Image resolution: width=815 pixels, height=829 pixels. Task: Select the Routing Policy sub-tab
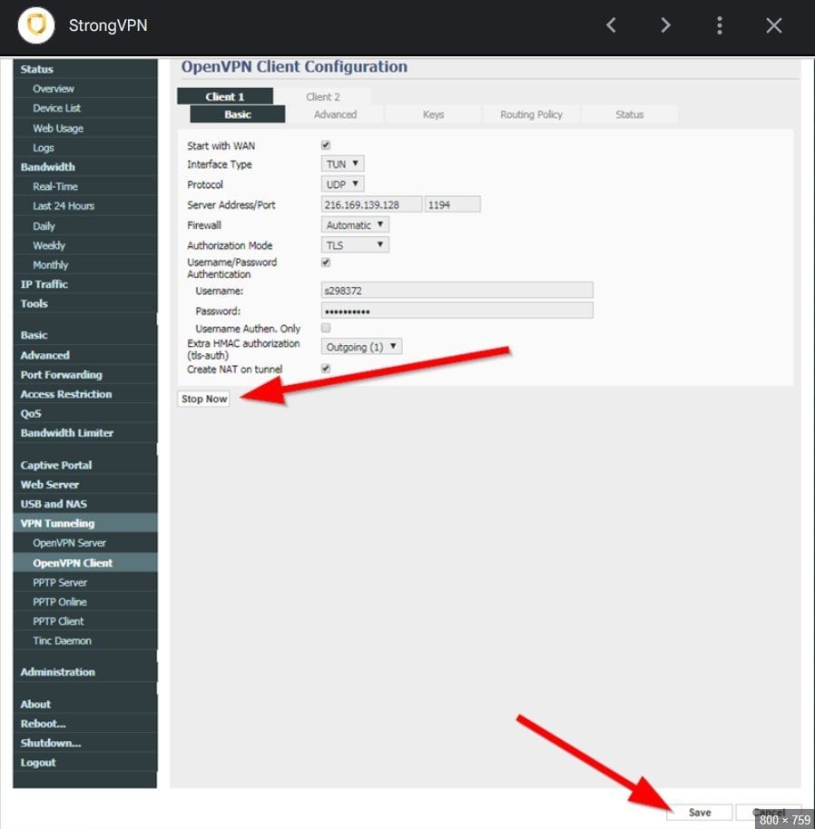(531, 114)
